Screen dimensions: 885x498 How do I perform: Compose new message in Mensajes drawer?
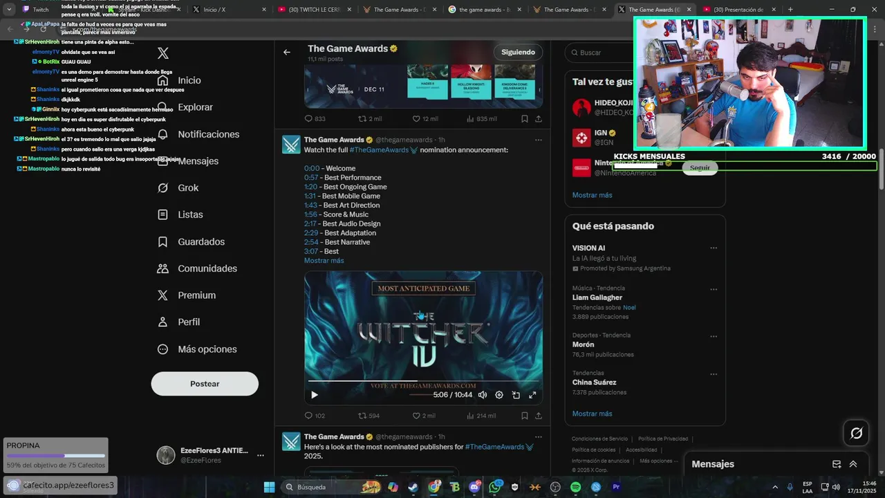click(x=837, y=464)
